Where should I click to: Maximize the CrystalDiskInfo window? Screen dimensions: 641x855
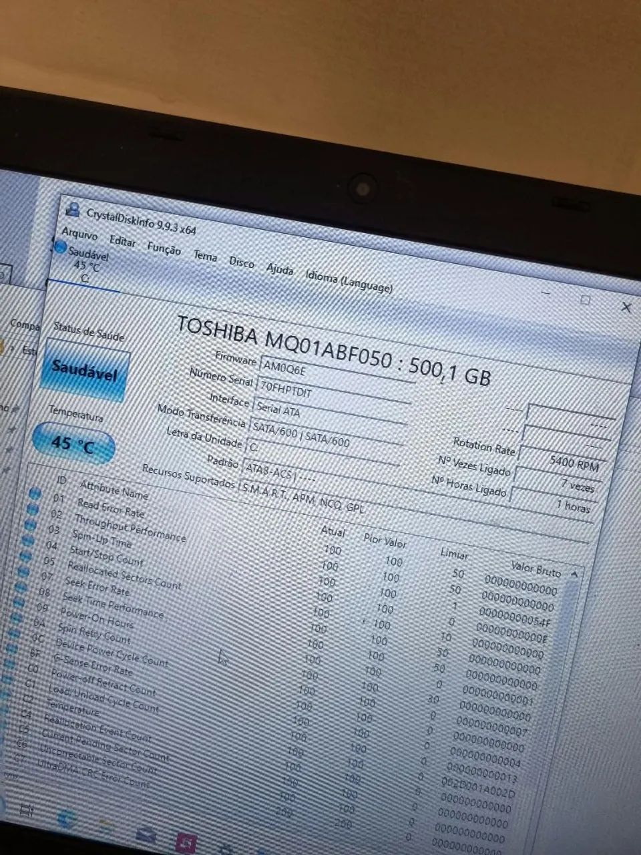click(x=585, y=301)
